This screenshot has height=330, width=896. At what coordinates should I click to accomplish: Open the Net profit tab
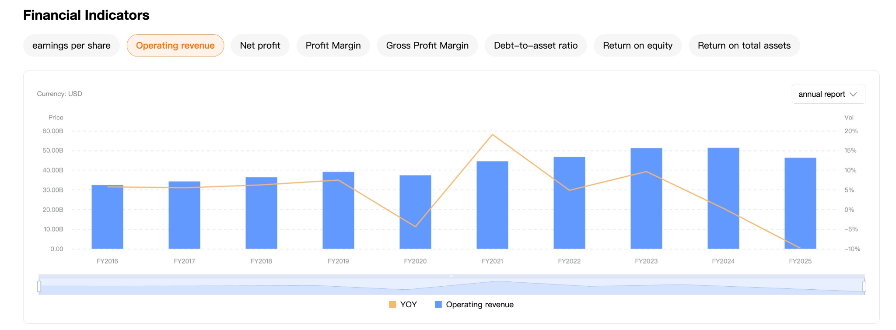tap(260, 46)
